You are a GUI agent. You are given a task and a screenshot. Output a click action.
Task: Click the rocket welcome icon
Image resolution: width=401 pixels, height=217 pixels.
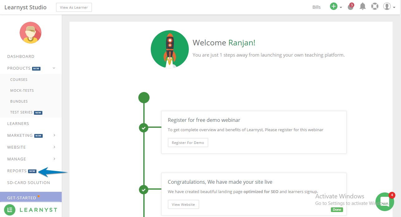[170, 49]
